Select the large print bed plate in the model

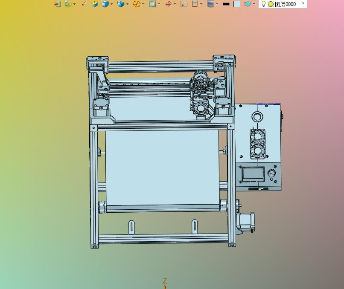(x=162, y=168)
